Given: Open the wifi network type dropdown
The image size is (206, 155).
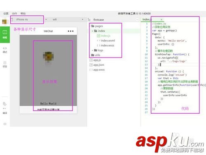Looking at the screenshot, I should [x=68, y=19].
